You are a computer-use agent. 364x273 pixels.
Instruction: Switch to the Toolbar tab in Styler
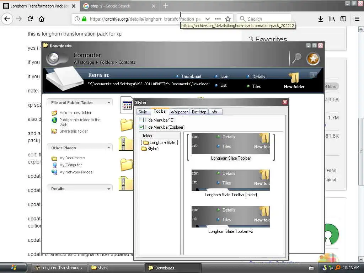coord(160,111)
